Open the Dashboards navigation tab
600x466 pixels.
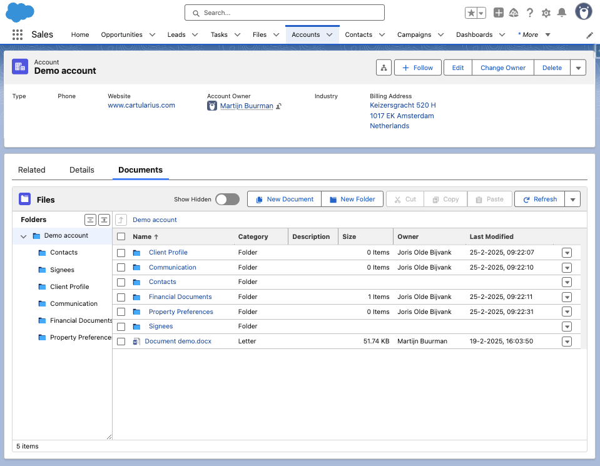[474, 35]
